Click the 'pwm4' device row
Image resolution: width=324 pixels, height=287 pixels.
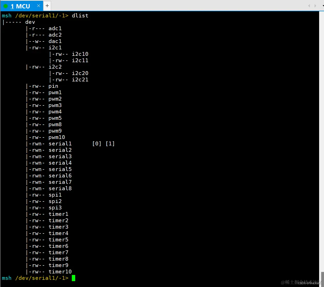(x=44, y=112)
